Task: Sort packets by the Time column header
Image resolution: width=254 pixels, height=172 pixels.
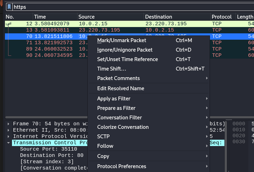Action: pyautogui.click(x=55, y=17)
